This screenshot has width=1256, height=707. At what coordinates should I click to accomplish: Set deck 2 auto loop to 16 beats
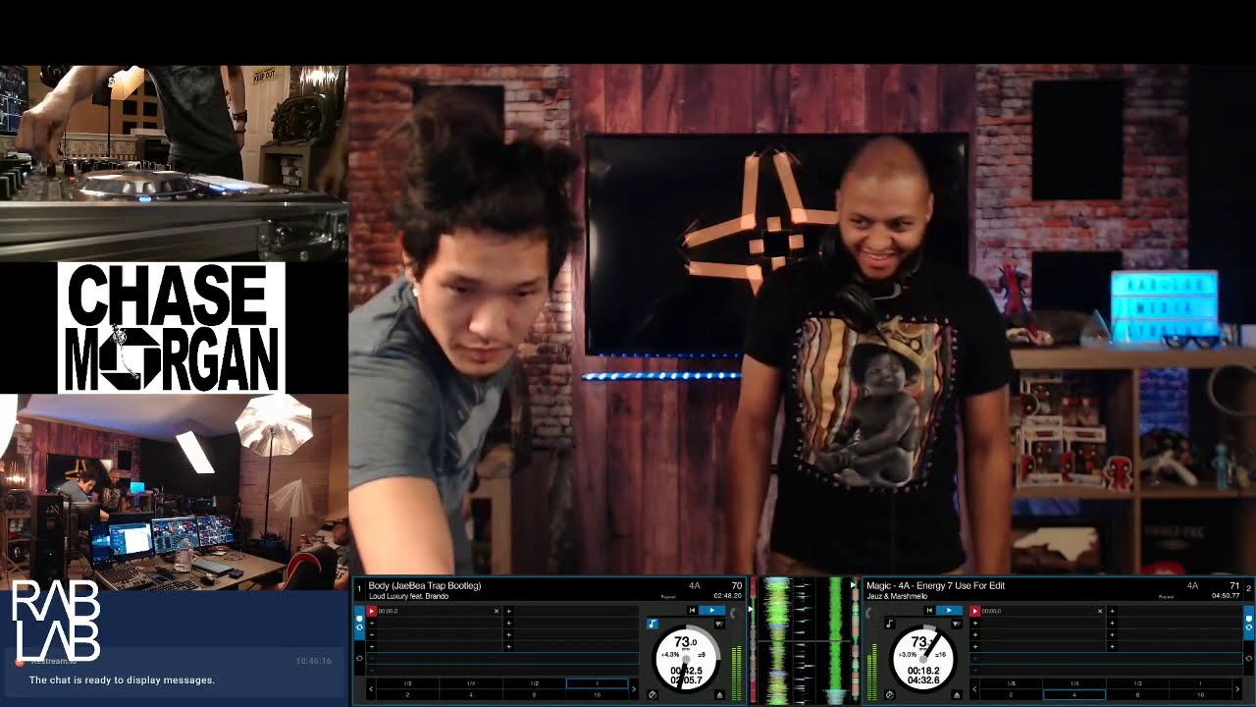coord(1201,694)
